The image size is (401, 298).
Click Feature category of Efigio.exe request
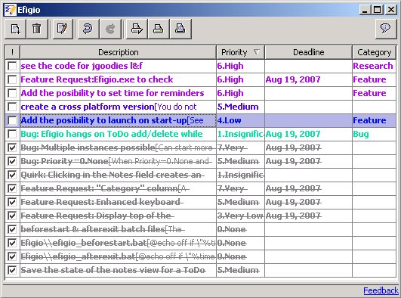374,79
